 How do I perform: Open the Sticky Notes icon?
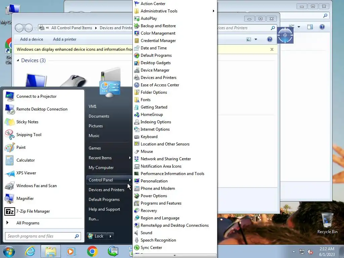(x=9, y=122)
